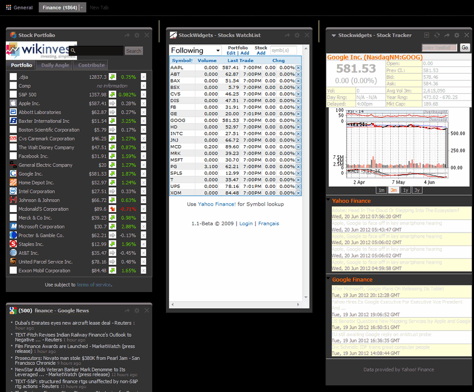Select the 3y chart range
The image size is (474, 392).
417,190
